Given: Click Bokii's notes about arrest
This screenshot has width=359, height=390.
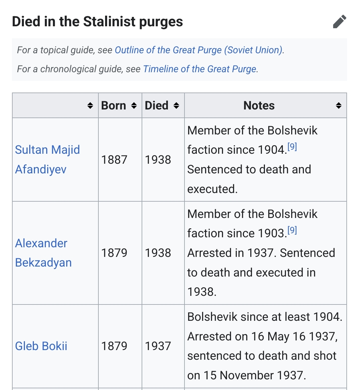Looking at the screenshot, I should (x=265, y=346).
